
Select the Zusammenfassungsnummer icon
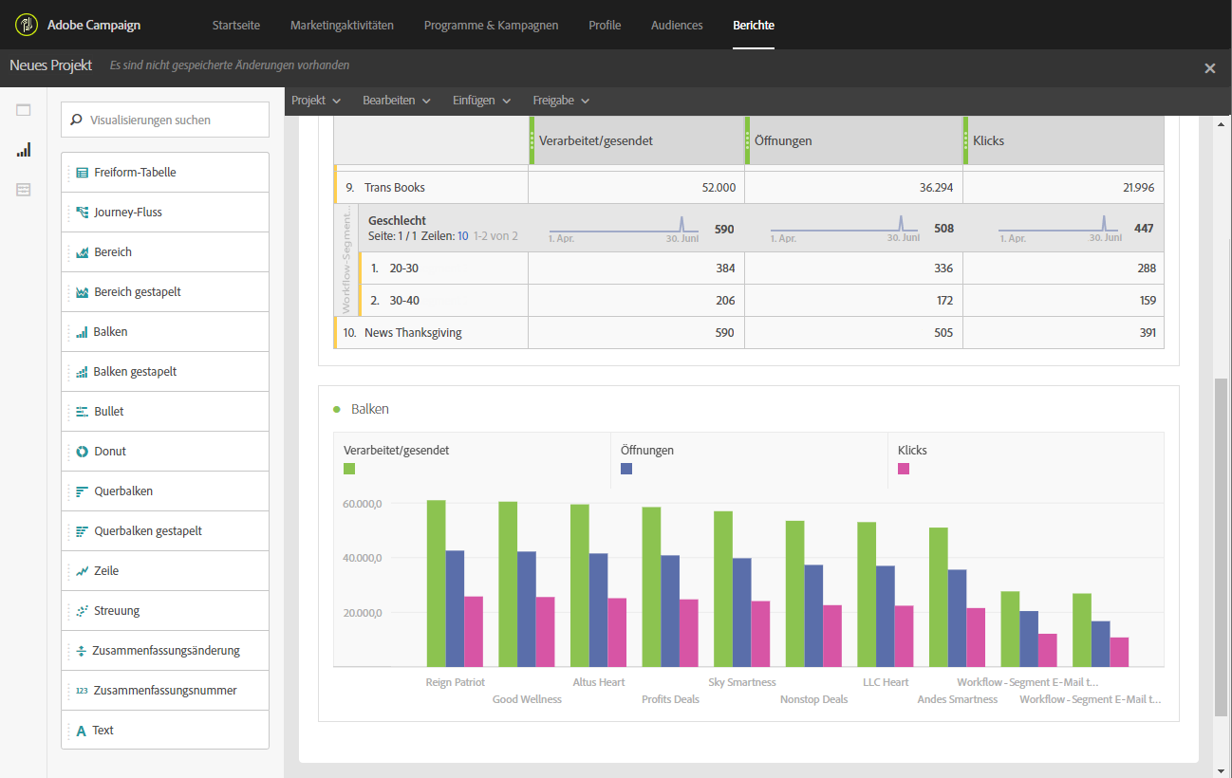click(x=82, y=691)
